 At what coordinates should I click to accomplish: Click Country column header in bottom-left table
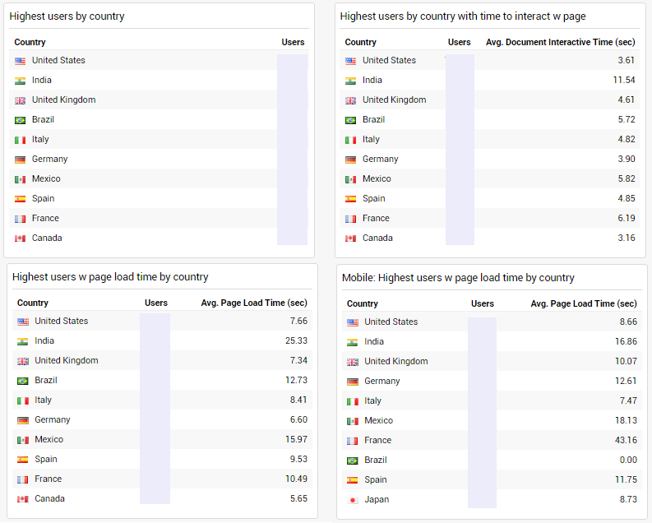33,303
